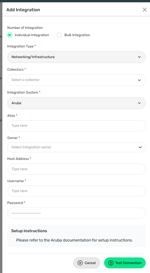Open the Select integration owner dropdown

[x=76, y=147]
